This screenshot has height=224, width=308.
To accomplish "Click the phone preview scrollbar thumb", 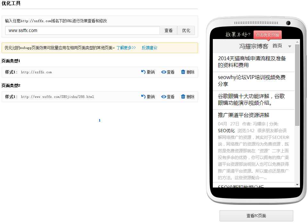I will click(297, 85).
